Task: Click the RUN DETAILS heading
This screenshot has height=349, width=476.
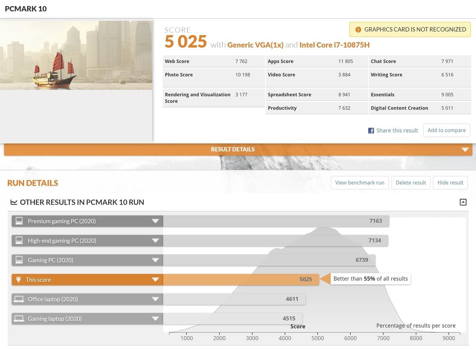Action: tap(33, 183)
